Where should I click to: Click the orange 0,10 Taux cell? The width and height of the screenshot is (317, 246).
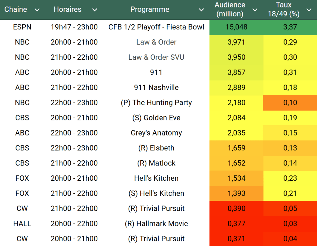point(290,103)
